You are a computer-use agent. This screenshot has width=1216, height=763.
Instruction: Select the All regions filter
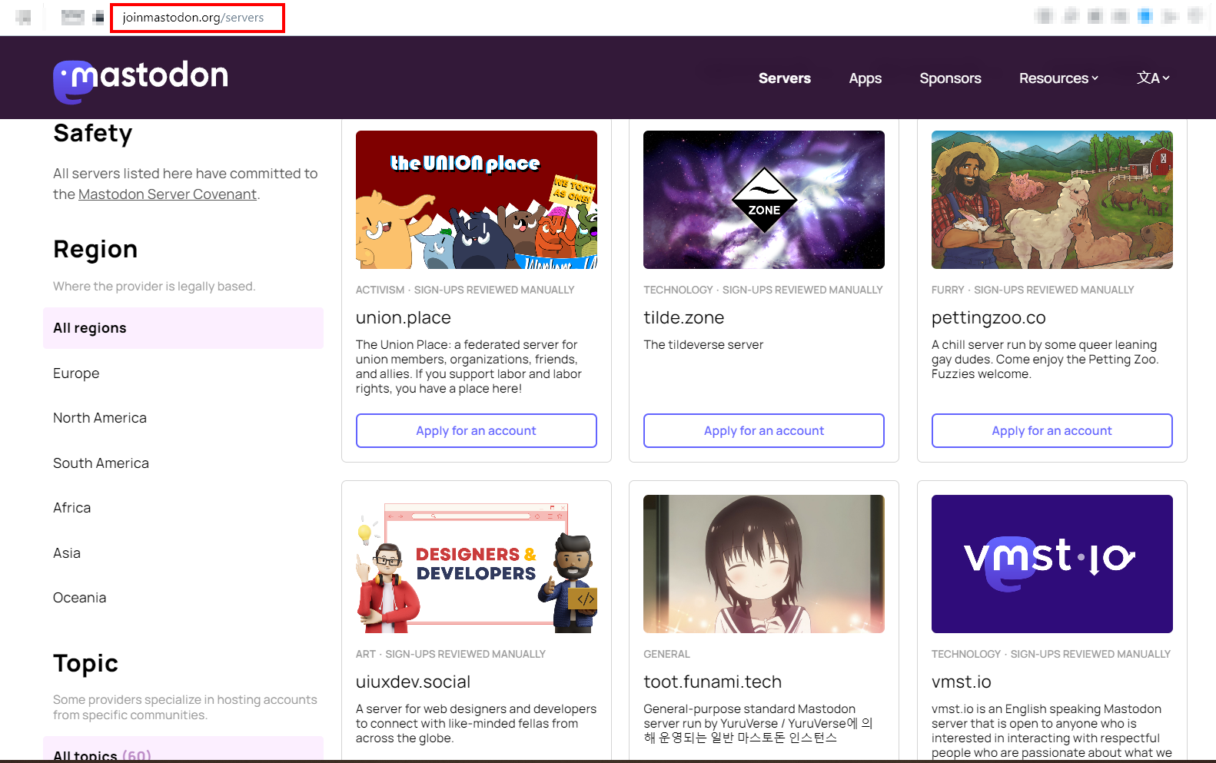click(x=183, y=328)
